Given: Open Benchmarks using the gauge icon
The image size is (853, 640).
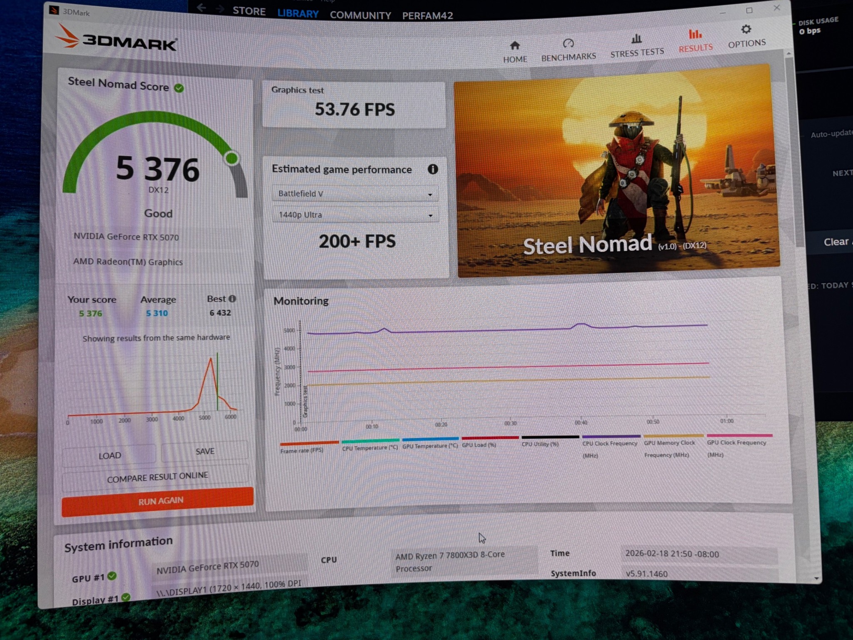Looking at the screenshot, I should (x=568, y=43).
